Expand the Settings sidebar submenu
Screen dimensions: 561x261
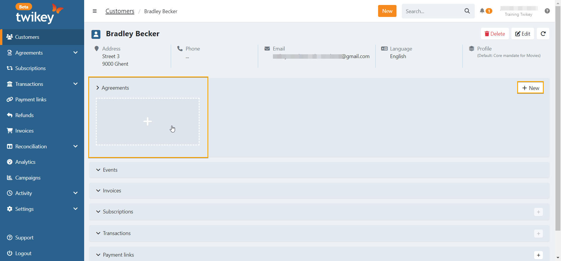pos(75,209)
